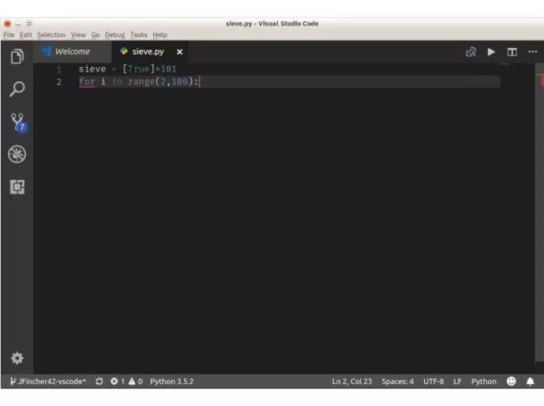544x406 pixels.
Task: Open the Extensions view in activity bar
Action: [17, 186]
